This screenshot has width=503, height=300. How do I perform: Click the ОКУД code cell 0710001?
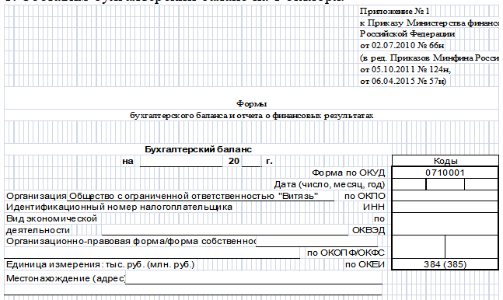coord(445,173)
